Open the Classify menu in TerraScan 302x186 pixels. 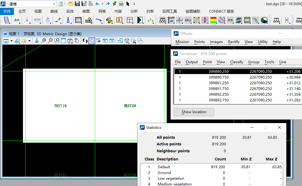click(x=236, y=62)
